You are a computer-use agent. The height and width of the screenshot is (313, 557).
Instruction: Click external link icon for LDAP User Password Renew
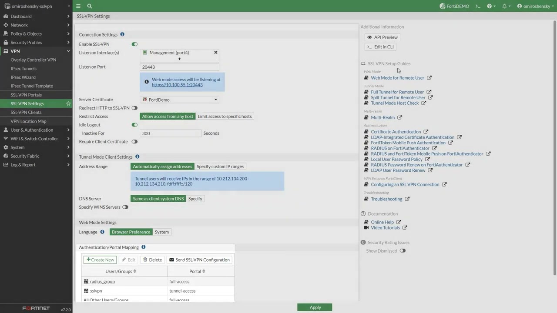click(430, 170)
